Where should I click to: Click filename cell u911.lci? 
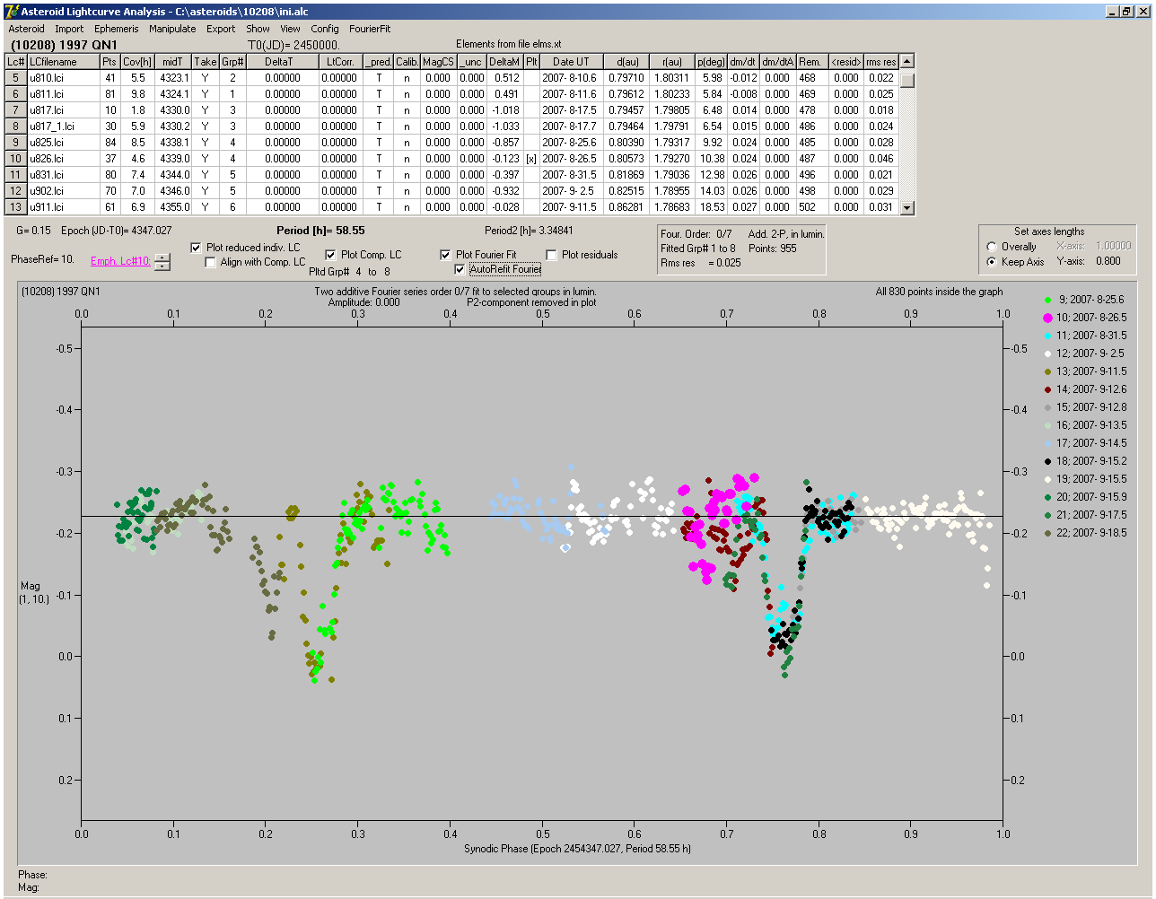click(x=63, y=207)
